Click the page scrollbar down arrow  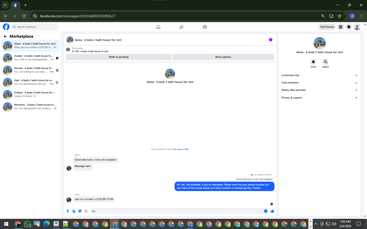click(365, 217)
